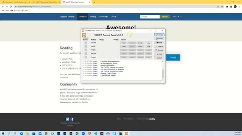Screen dimensions: 242x136
Task: Open a new browser tab
Action: pyautogui.click(x=94, y=2)
